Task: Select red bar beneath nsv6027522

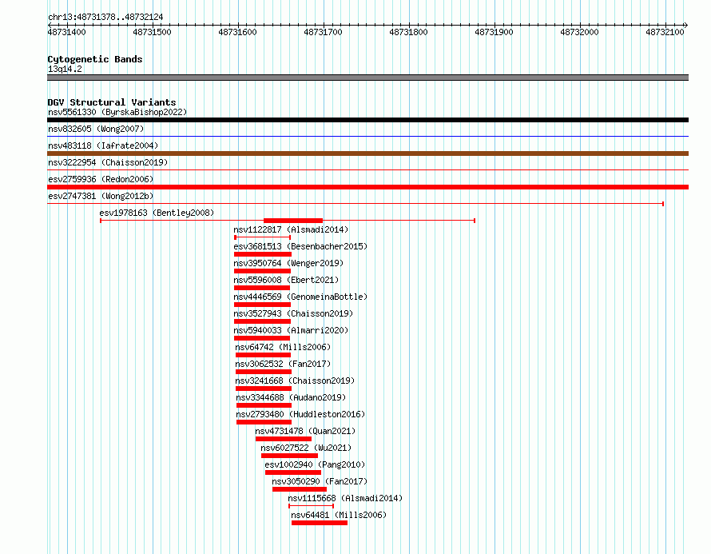Action: pos(289,456)
